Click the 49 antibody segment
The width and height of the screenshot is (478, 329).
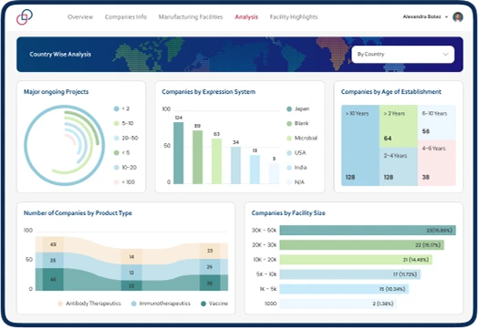[53, 244]
